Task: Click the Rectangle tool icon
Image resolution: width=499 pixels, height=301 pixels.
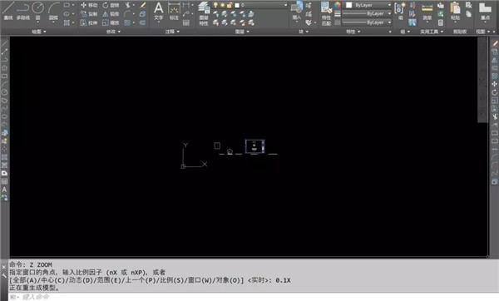Action: pos(67,5)
